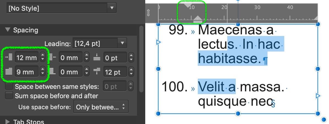
Task: Click the 9 mm first line indent field
Action: tap(26, 72)
